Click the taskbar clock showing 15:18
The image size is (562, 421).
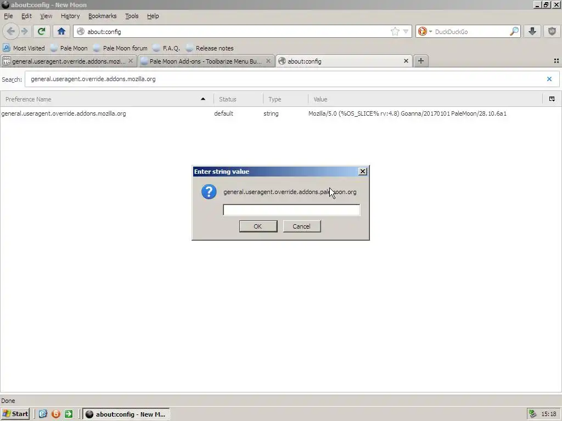pos(549,414)
